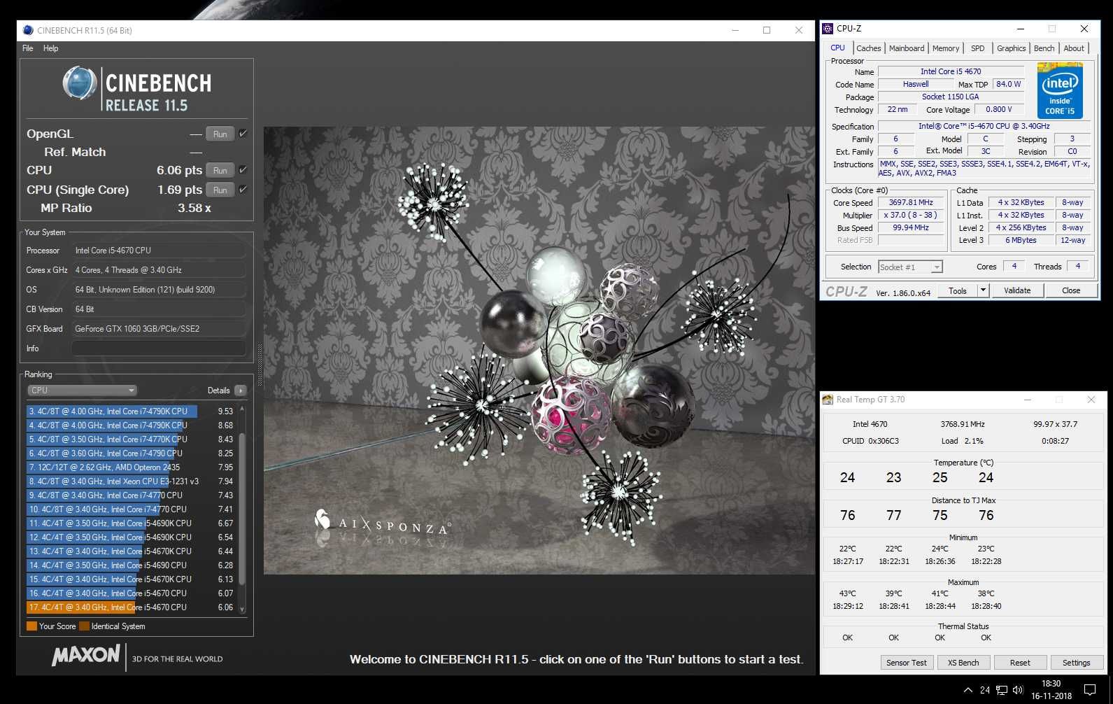Minimize the CPU-Z window
Screen dimensions: 1113x704
coord(1021,29)
